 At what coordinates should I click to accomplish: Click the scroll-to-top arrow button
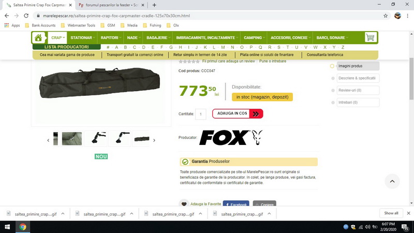392,181
